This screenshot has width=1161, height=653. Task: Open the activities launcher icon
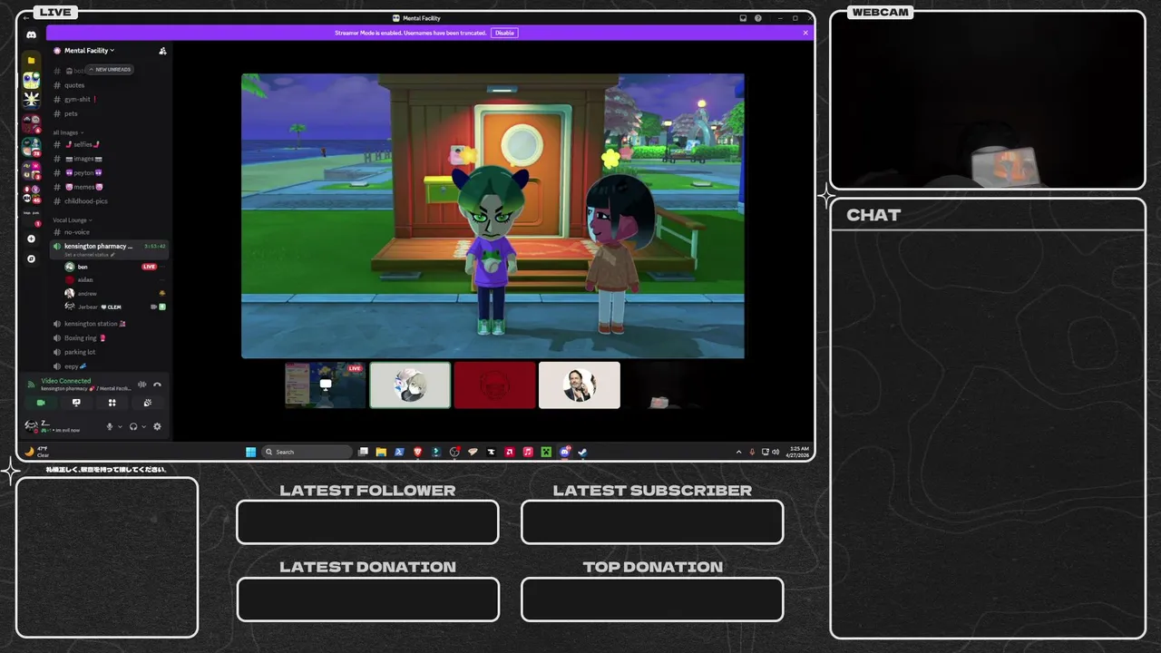[112, 403]
